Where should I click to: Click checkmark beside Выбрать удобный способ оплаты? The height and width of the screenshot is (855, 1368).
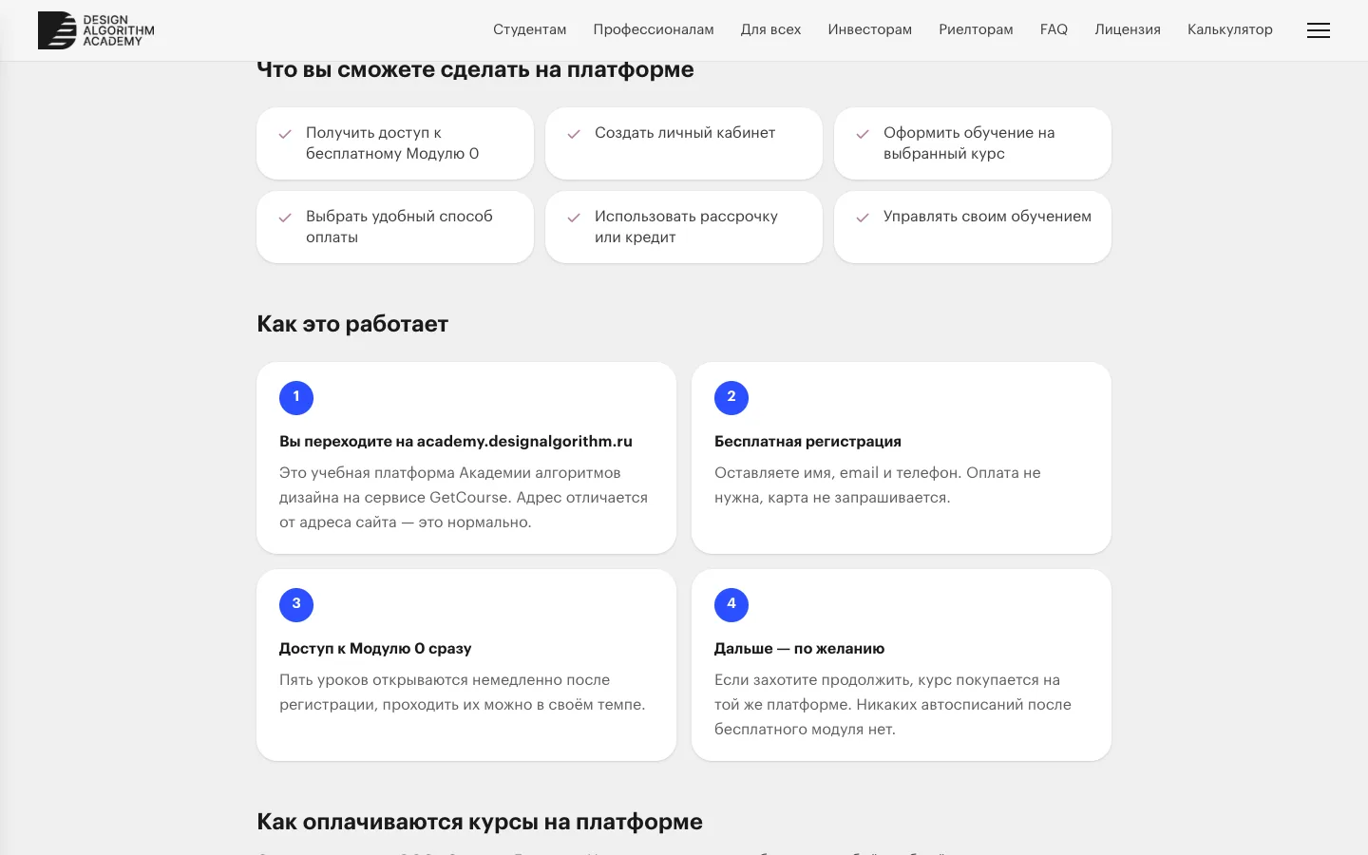click(285, 218)
